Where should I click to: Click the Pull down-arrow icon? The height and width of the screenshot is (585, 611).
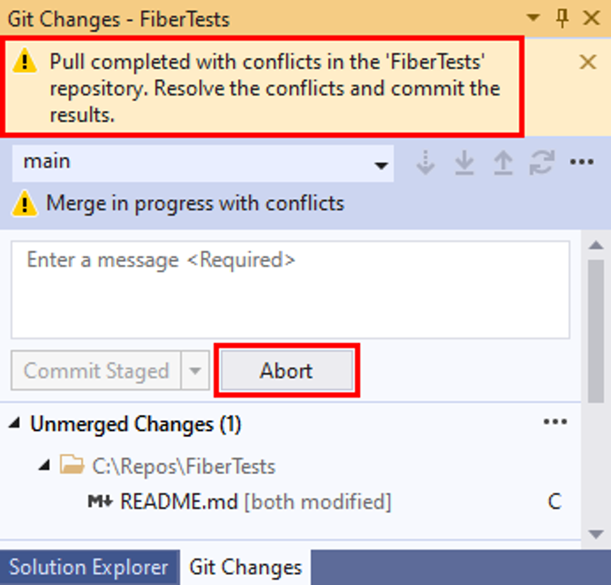pyautogui.click(x=464, y=162)
